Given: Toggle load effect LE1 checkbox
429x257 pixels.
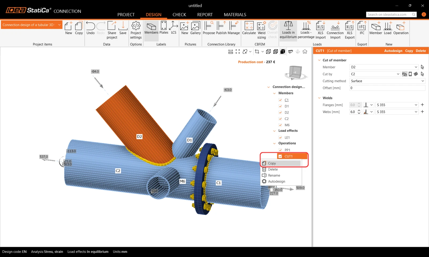Looking at the screenshot, I should tap(280, 137).
